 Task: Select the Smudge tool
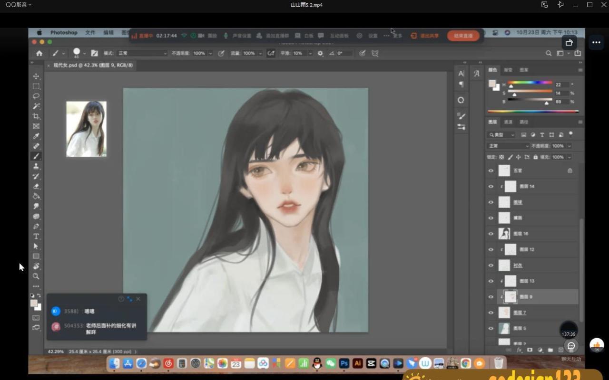click(x=36, y=206)
